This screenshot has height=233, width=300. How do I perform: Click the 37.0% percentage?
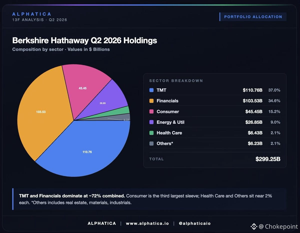click(x=274, y=90)
